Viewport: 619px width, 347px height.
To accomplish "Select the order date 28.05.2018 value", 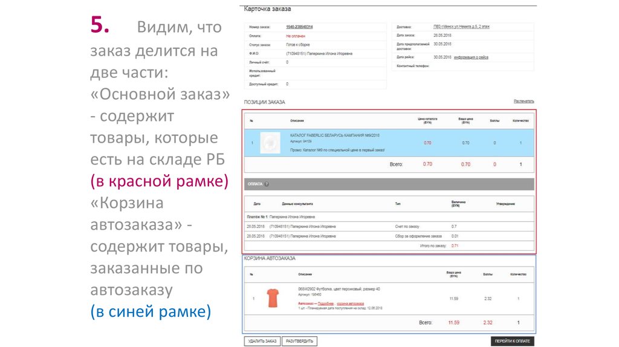I will (442, 36).
